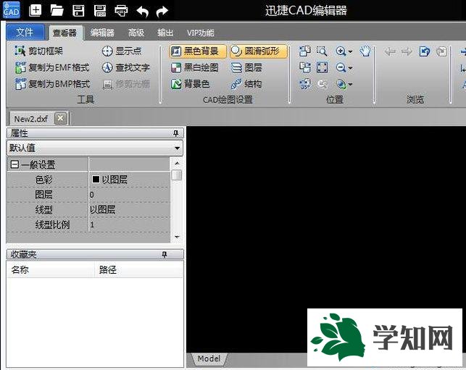The image size is (466, 370).
Task: Click the fit to window icon
Action: 323,67
